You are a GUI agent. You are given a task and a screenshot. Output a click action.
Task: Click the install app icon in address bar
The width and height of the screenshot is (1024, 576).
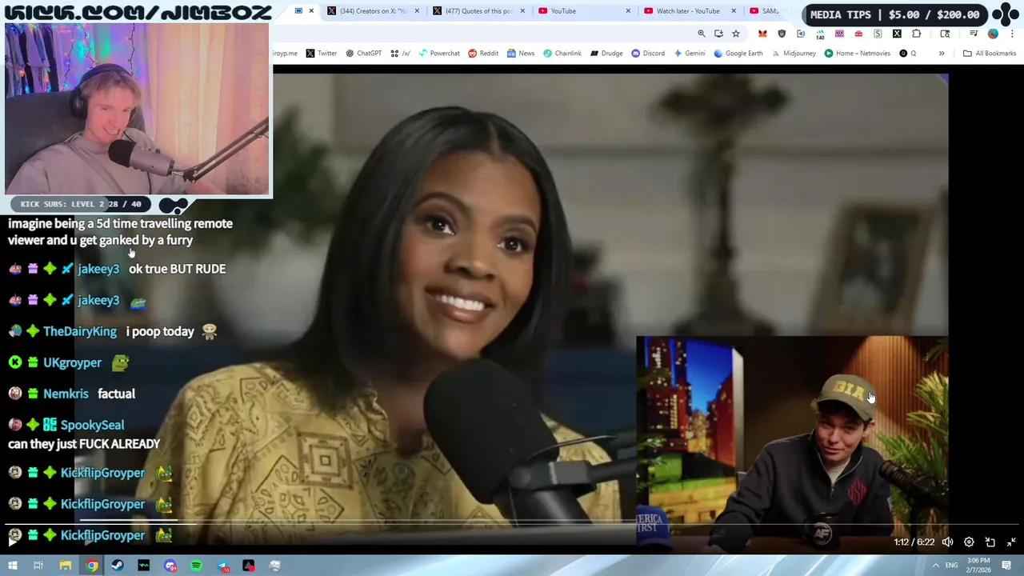718,34
